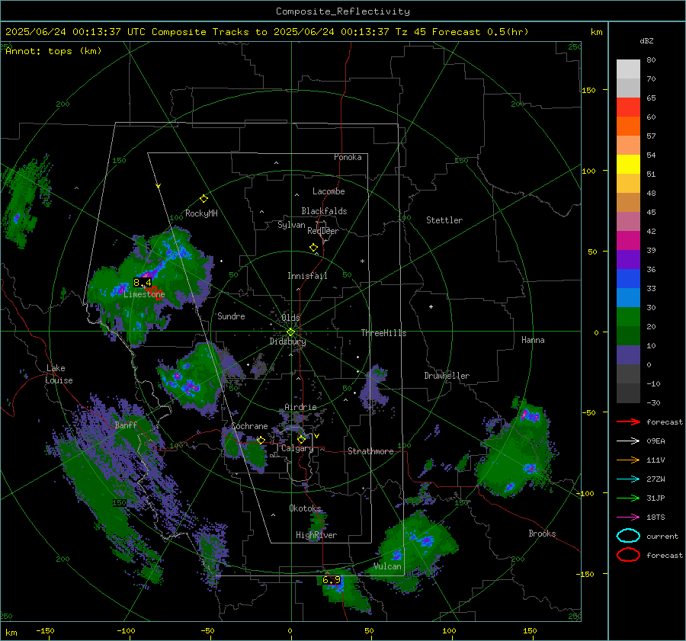Click the Airdrie city label
The image size is (686, 641).
(x=300, y=407)
